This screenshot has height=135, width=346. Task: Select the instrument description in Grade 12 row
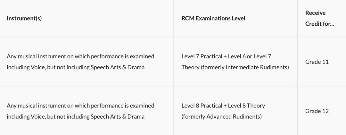tap(80, 111)
